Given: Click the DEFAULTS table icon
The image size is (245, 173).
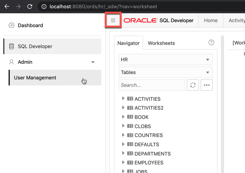Looking at the screenshot, I should (130, 144).
